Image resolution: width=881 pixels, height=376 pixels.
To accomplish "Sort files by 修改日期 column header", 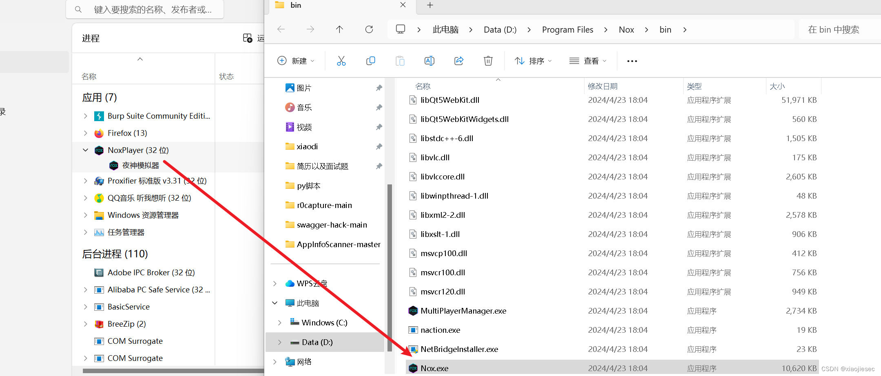I will 602,86.
